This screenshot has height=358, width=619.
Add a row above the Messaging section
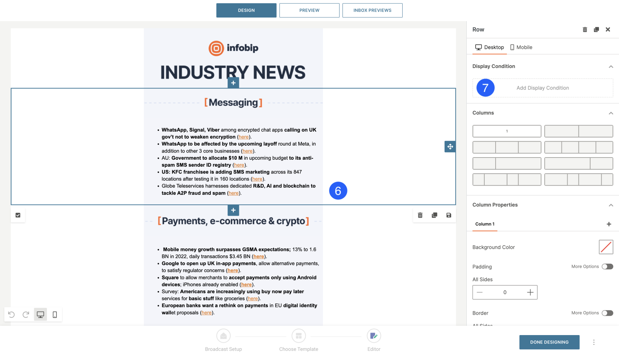click(233, 83)
